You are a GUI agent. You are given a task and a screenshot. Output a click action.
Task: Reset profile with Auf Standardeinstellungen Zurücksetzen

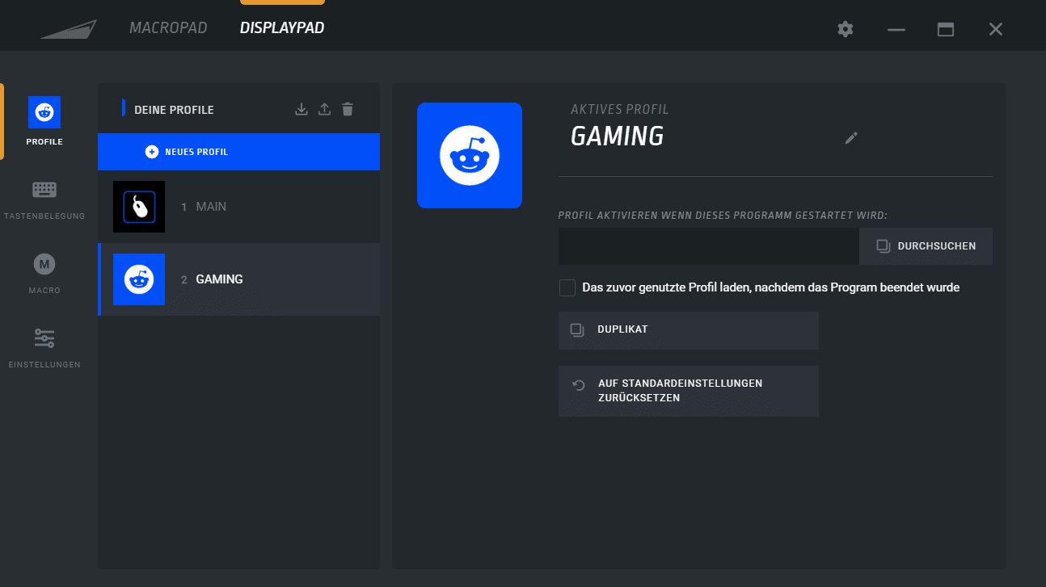pyautogui.click(x=688, y=391)
